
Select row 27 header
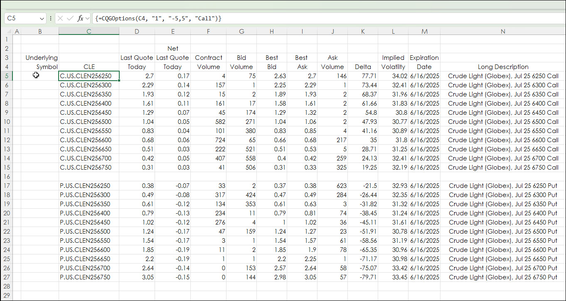pos(6,277)
